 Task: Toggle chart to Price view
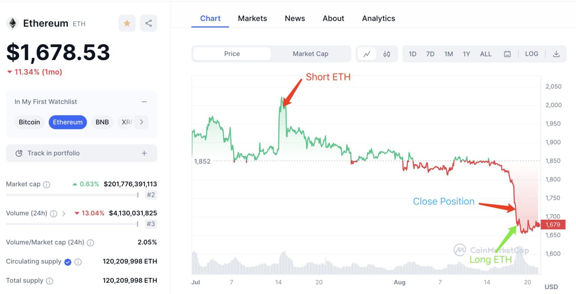(232, 54)
